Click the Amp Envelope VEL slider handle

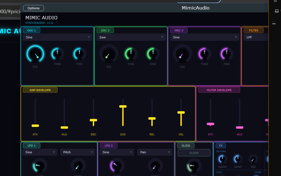tap(181, 112)
